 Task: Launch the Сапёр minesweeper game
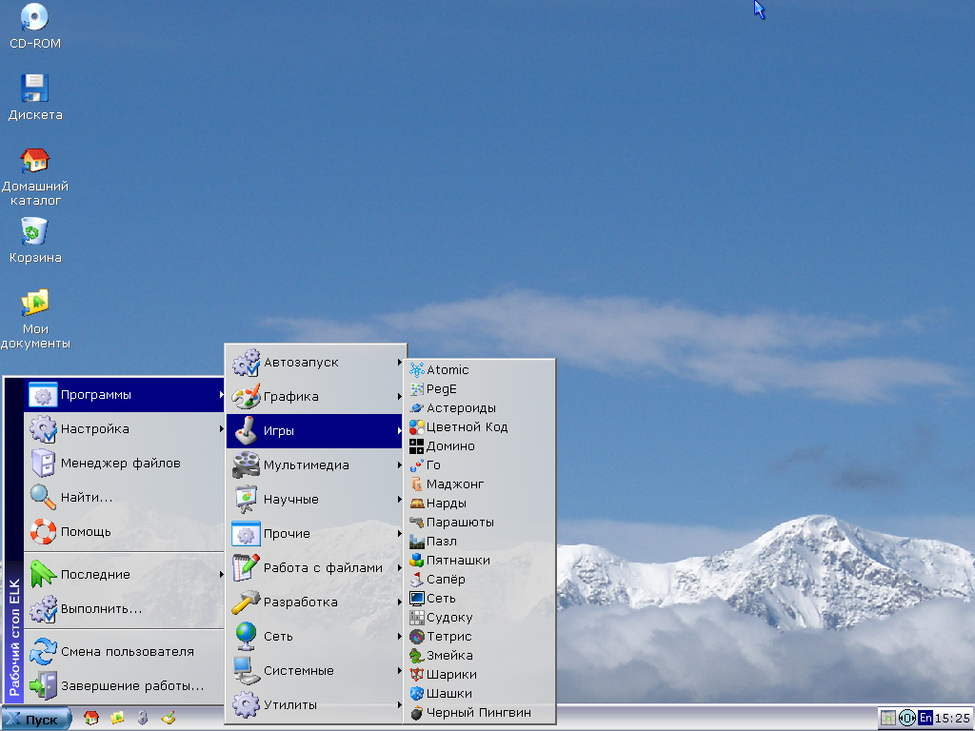click(x=446, y=579)
